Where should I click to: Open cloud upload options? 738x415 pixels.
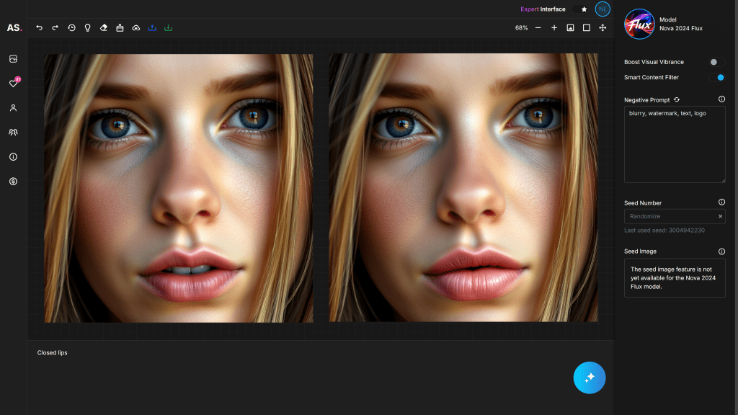coord(135,28)
